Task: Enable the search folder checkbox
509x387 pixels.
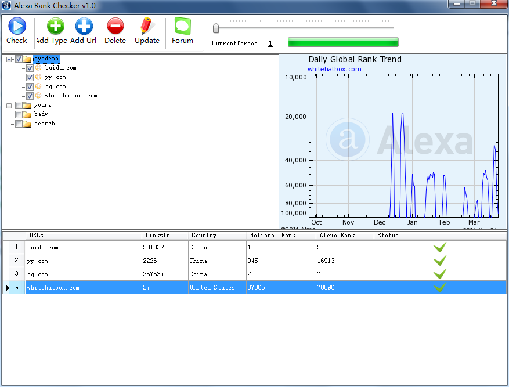Action: point(19,124)
